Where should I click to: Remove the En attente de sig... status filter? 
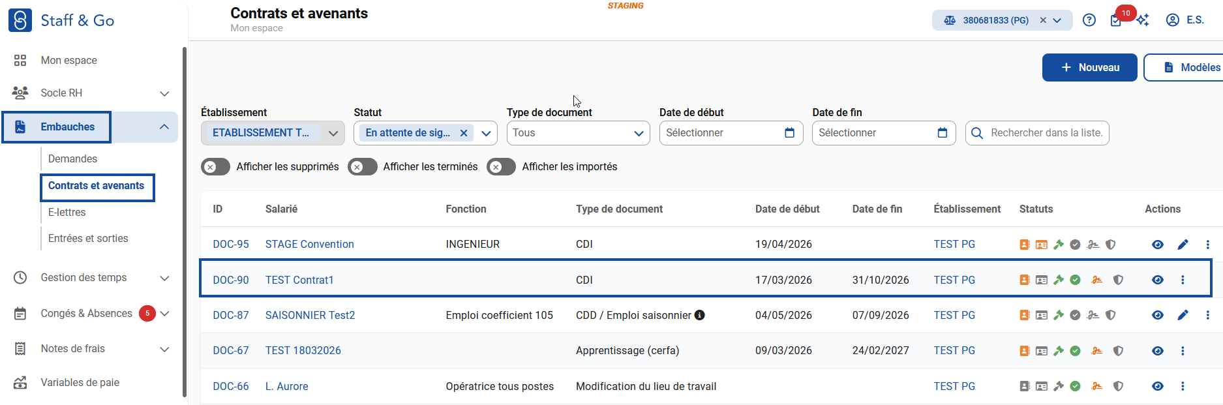(464, 133)
